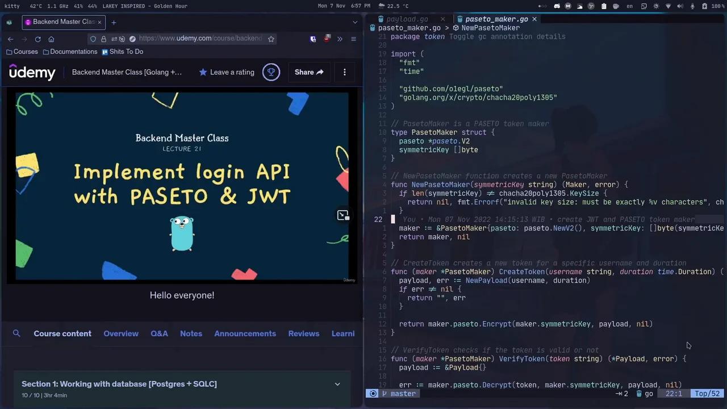Click the Share button

[308, 72]
